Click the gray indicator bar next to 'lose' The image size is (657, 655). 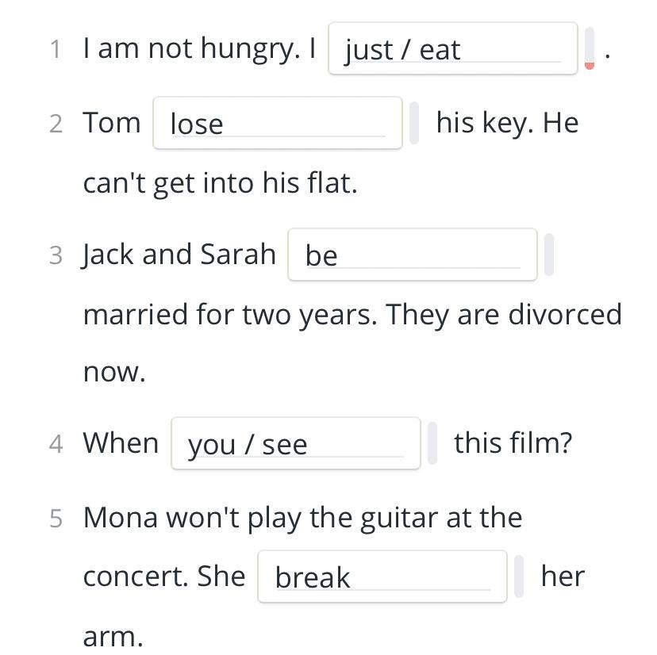[414, 123]
